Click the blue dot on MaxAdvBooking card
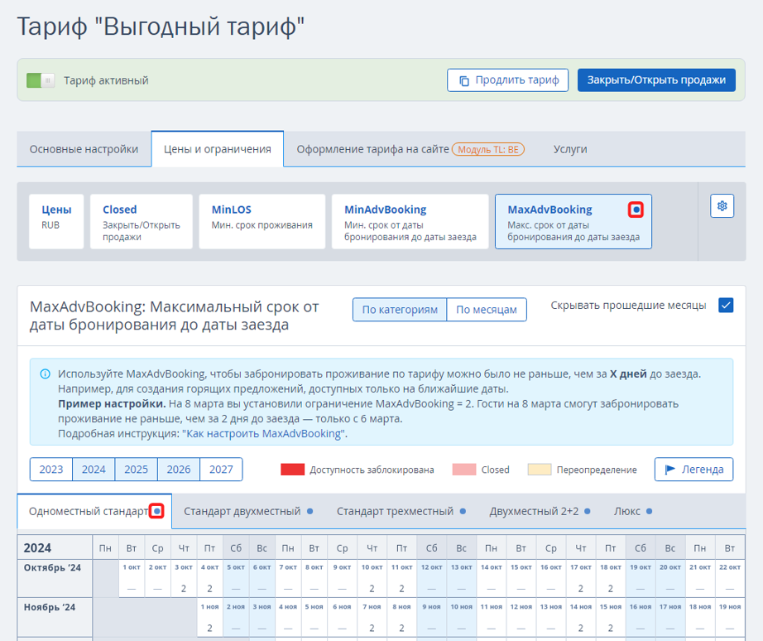 coord(636,210)
